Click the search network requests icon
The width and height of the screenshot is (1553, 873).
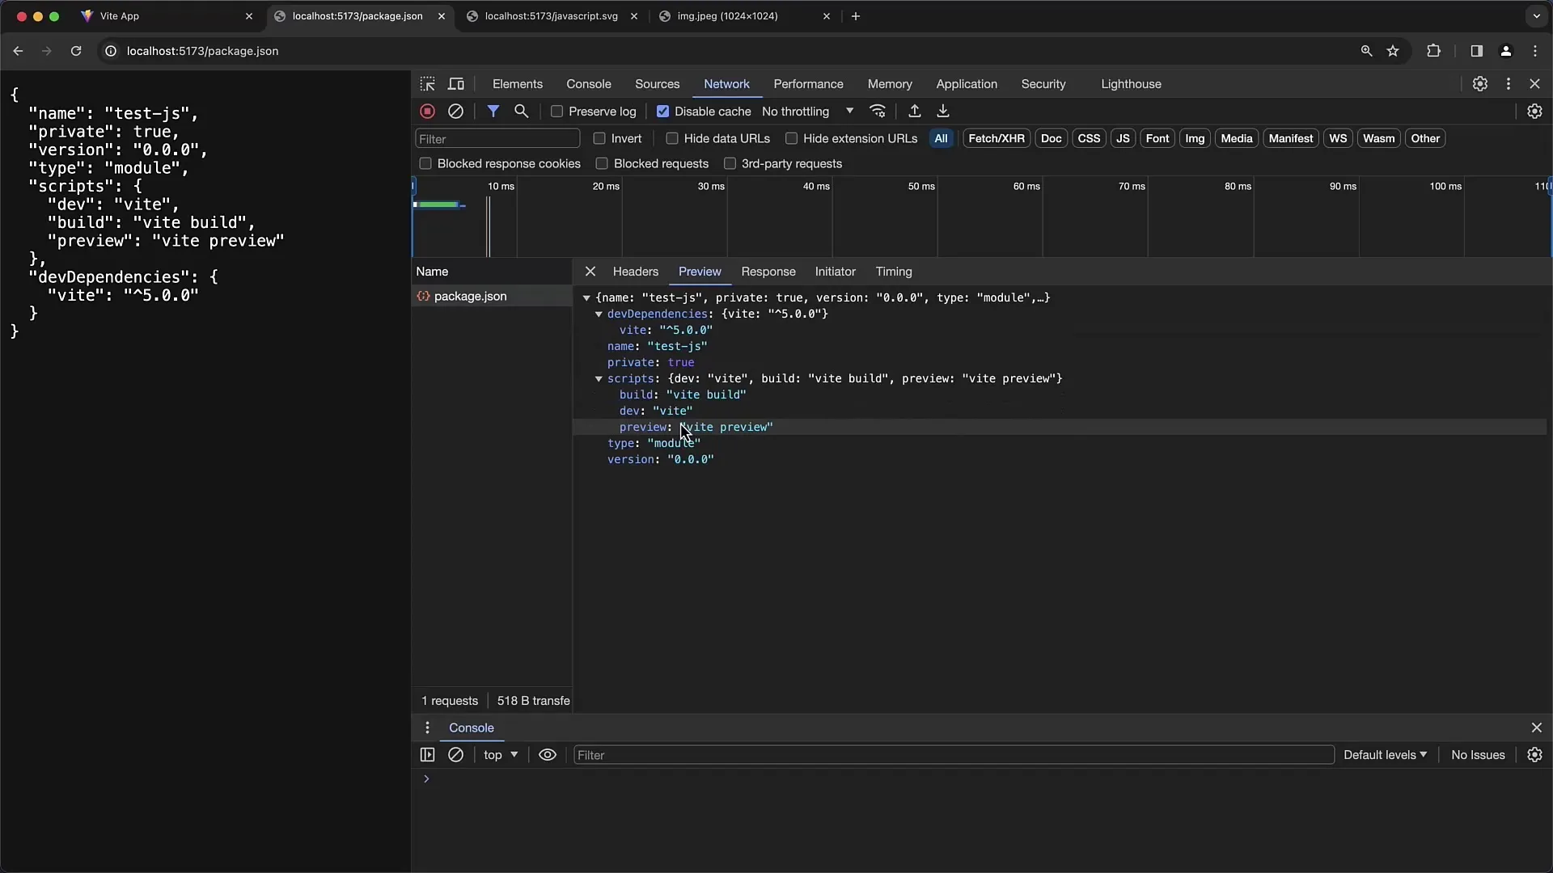point(522,111)
